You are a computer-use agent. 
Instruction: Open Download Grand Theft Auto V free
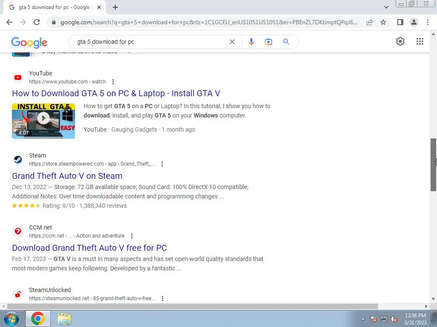[x=90, y=248]
